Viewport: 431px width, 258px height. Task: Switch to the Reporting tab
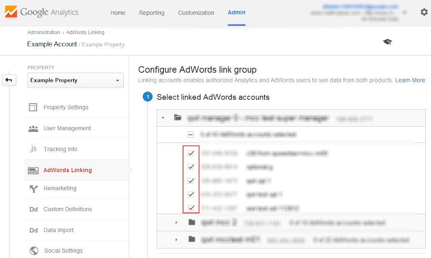click(152, 13)
